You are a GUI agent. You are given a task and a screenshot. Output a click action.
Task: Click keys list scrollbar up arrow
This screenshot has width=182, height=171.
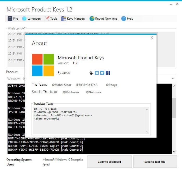coord(174,86)
